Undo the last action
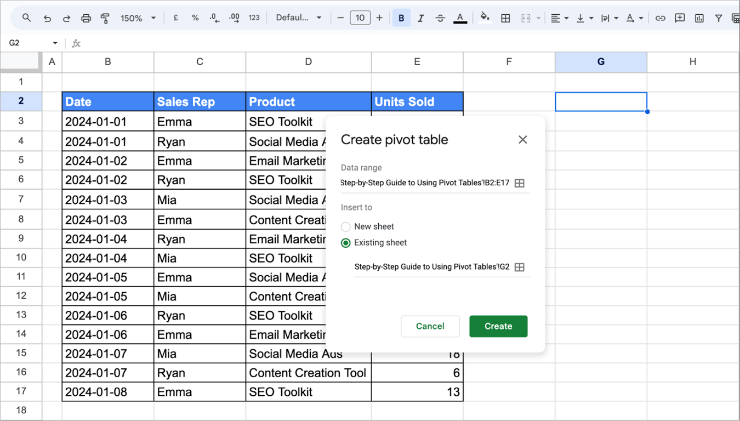The height and width of the screenshot is (421, 740). [47, 18]
